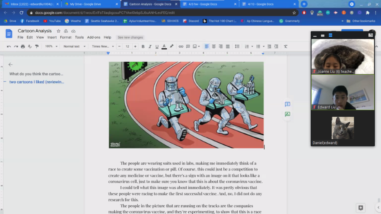Click the suggest edits margin button

coord(288,114)
